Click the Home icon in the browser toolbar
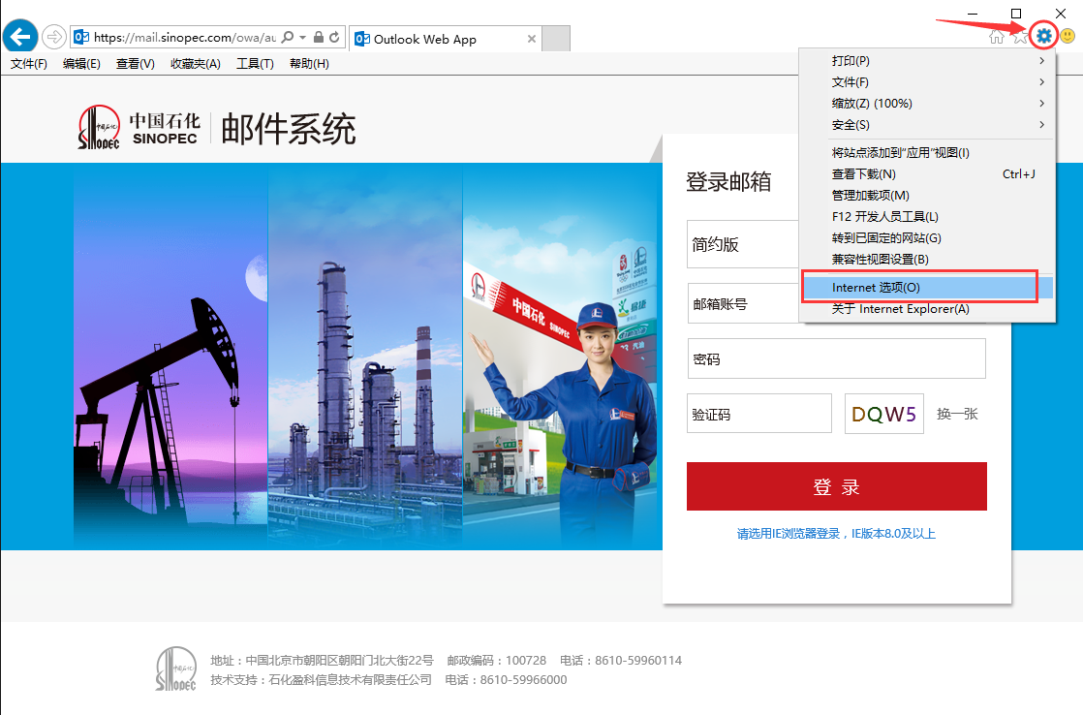 point(996,37)
